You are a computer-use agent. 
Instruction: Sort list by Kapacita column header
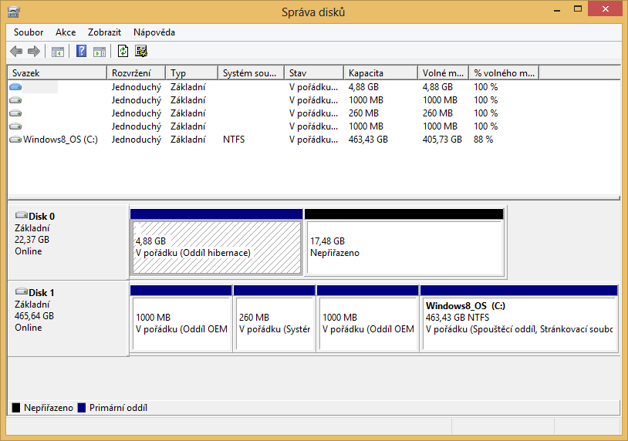click(x=380, y=73)
